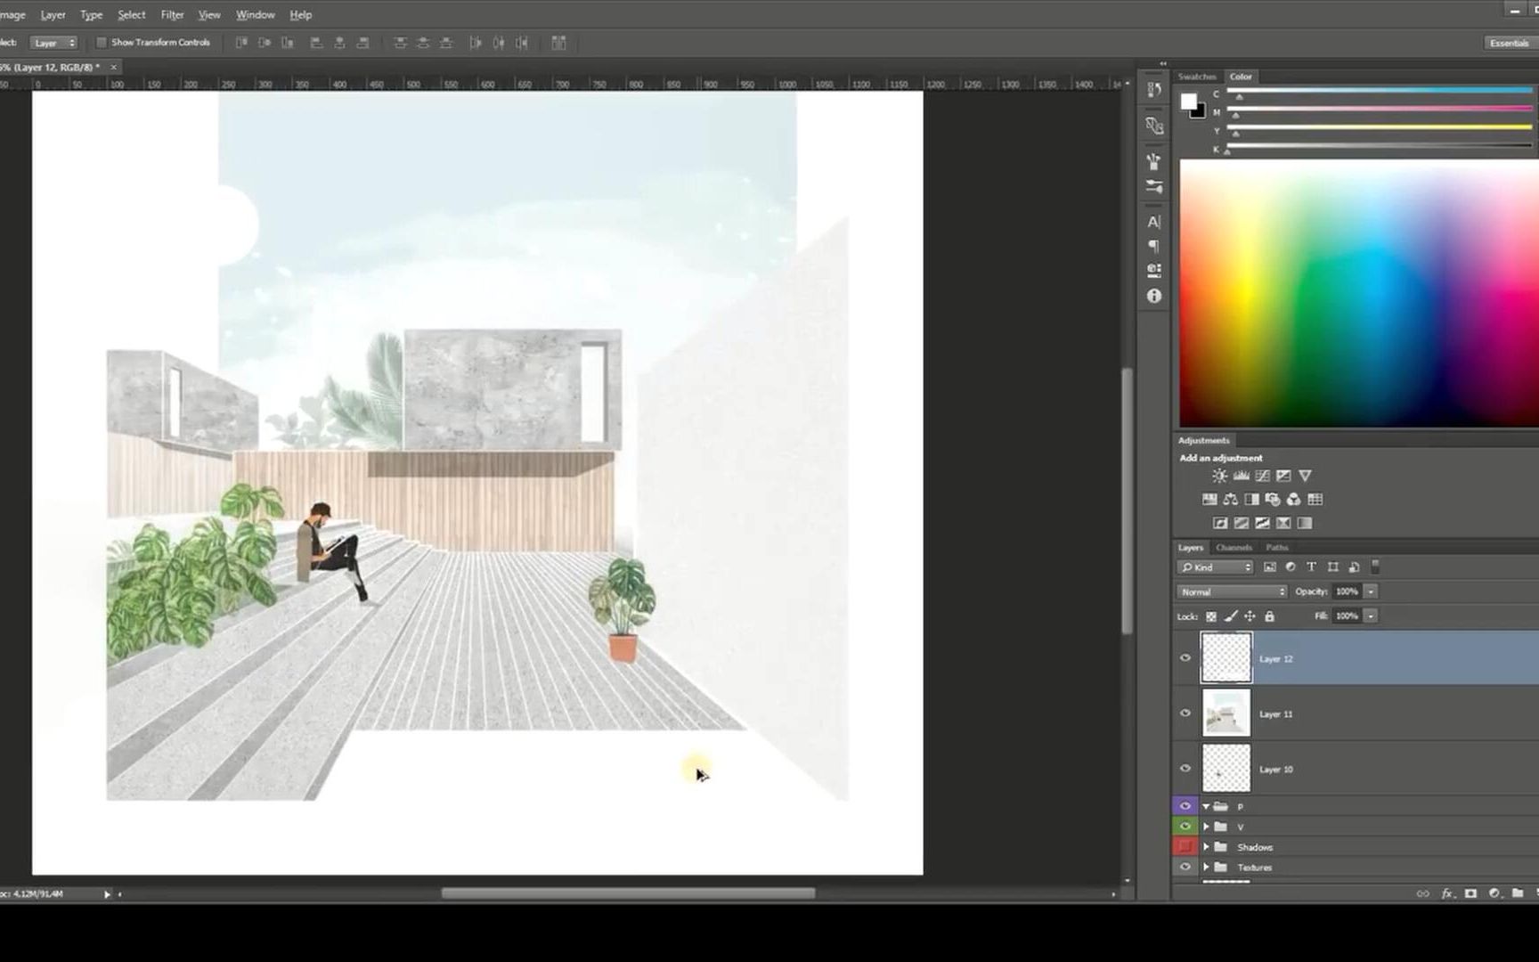1539x962 pixels.
Task: Expand the Textures layer group
Action: (x=1207, y=868)
